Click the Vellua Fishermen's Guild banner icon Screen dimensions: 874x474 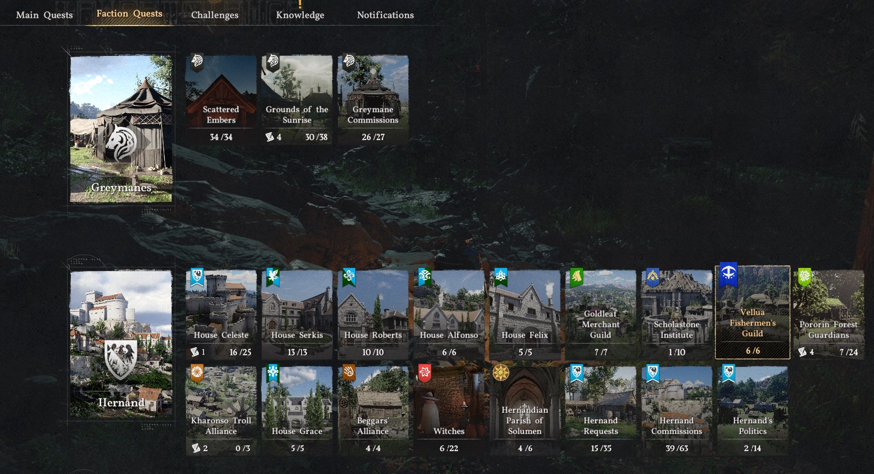click(x=729, y=275)
